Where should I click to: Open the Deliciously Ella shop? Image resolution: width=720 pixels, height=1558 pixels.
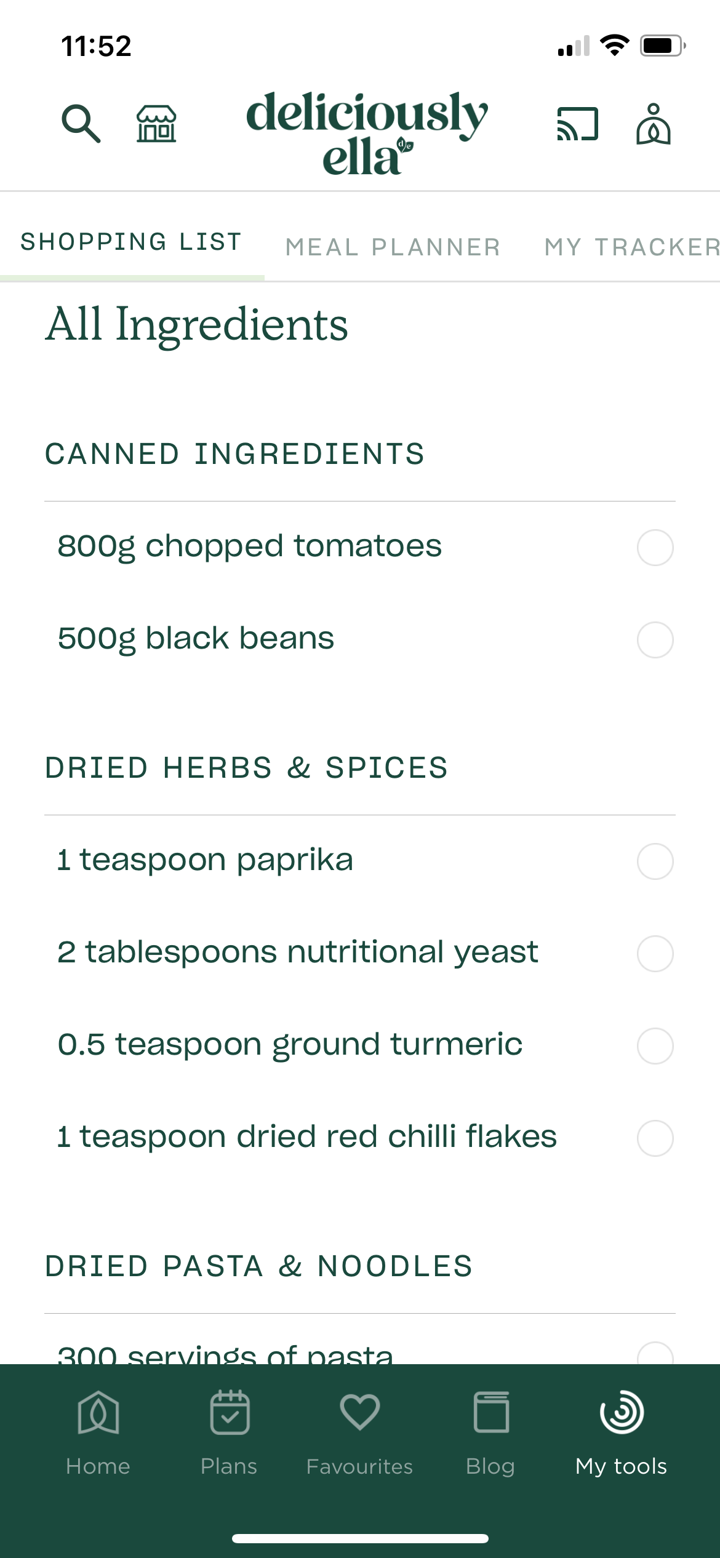pyautogui.click(x=157, y=123)
